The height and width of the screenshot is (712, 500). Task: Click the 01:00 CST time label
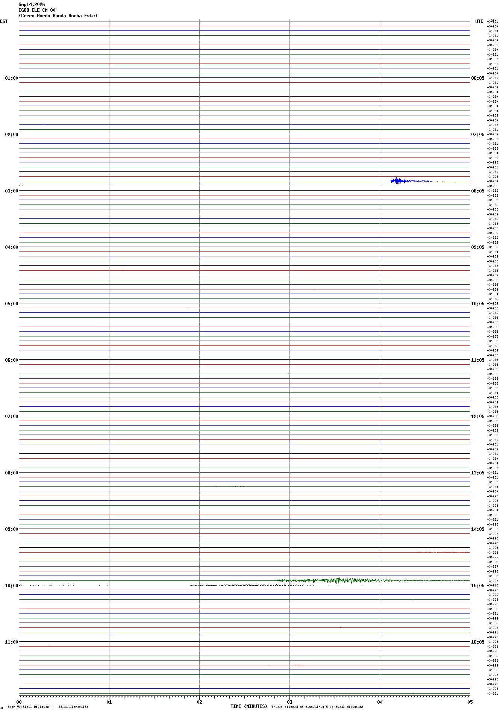12,78
